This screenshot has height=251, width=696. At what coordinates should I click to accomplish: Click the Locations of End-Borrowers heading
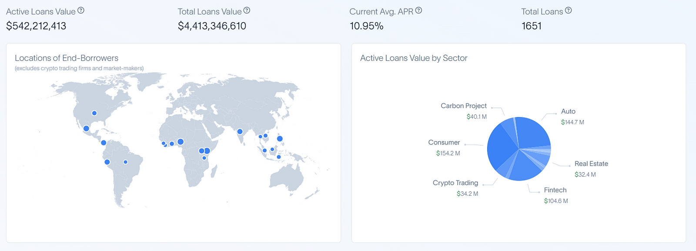tap(67, 58)
